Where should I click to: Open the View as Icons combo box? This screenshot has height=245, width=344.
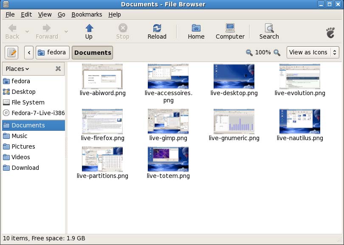[x=313, y=53]
